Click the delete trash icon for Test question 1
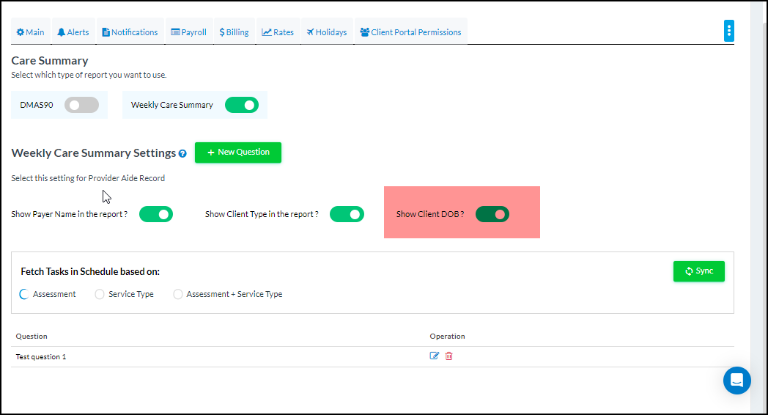This screenshot has width=768, height=415. 449,356
